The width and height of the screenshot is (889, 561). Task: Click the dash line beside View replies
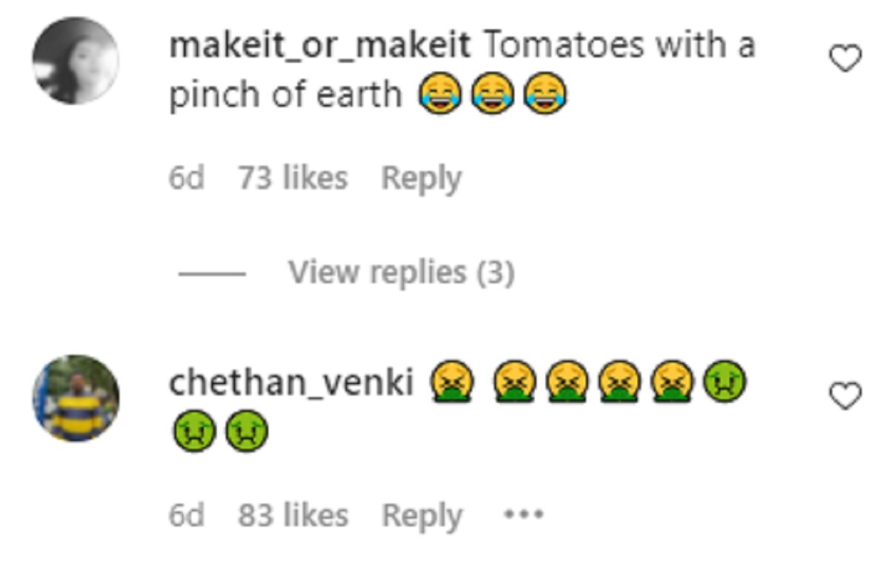(x=212, y=273)
